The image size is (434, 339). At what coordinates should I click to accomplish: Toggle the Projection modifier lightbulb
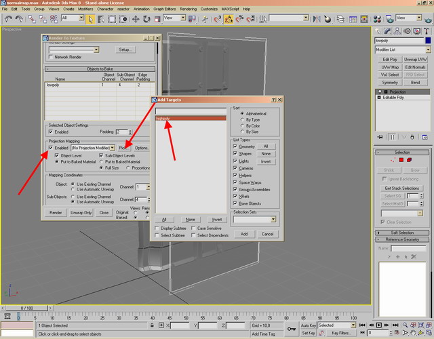[379, 91]
